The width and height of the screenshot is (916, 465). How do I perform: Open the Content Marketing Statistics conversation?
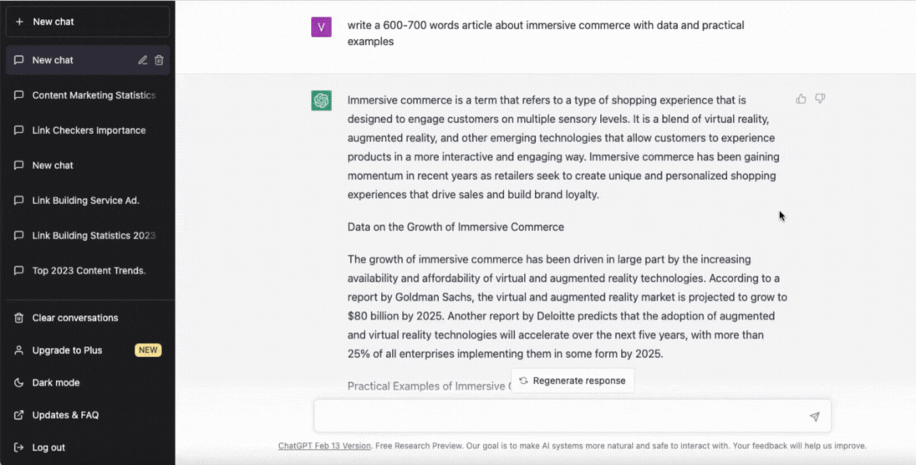pos(94,95)
